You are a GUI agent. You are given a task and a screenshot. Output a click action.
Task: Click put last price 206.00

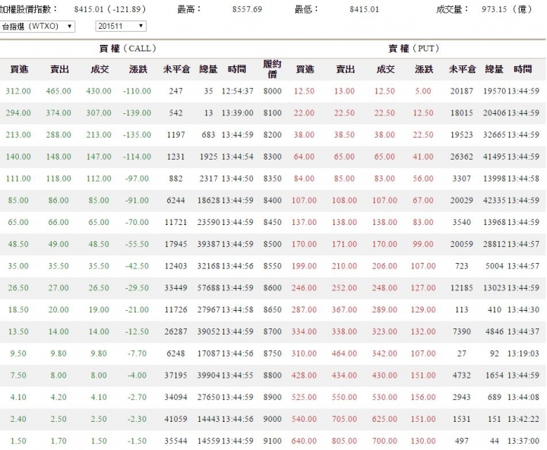pyautogui.click(x=384, y=266)
